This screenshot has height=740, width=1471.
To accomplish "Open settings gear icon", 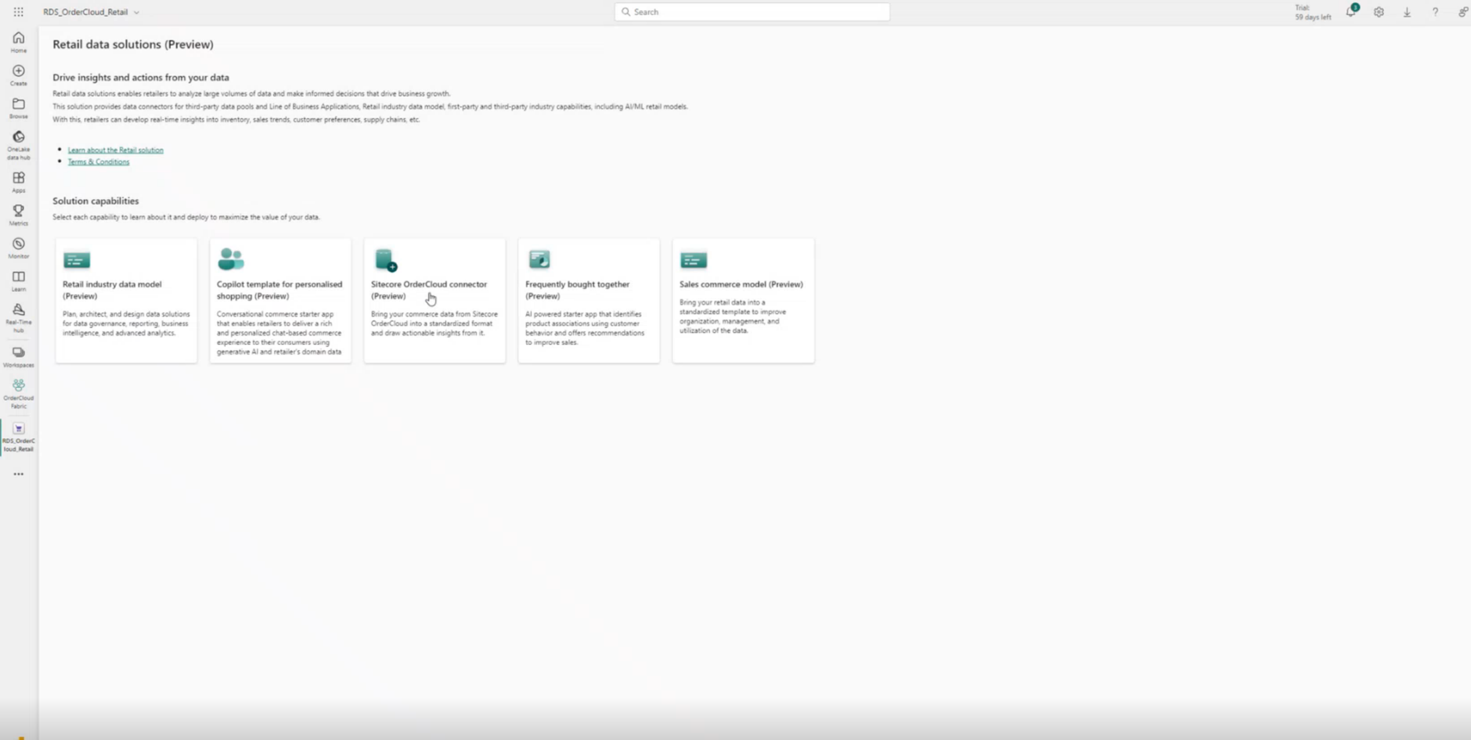I will coord(1378,12).
